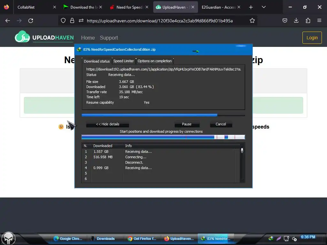Viewport: 327px width, 245px height.
Task: Select connection row 4 with 0.999 GB
Action: [161, 168]
